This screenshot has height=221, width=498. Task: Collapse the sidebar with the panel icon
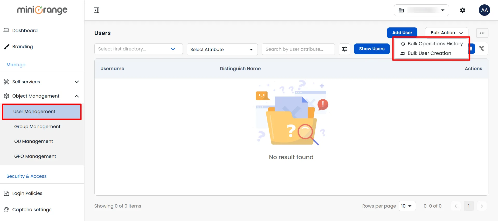click(x=96, y=10)
